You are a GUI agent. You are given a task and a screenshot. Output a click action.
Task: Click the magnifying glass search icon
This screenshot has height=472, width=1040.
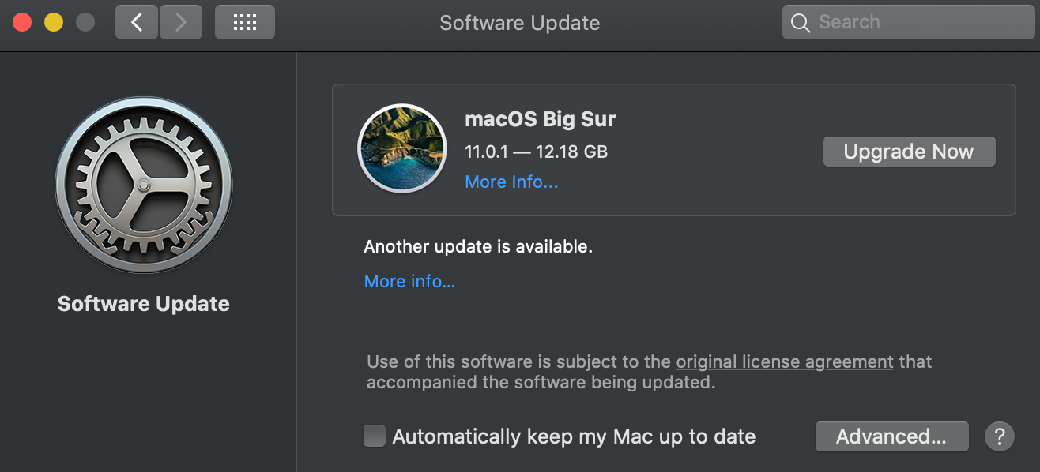(x=801, y=23)
